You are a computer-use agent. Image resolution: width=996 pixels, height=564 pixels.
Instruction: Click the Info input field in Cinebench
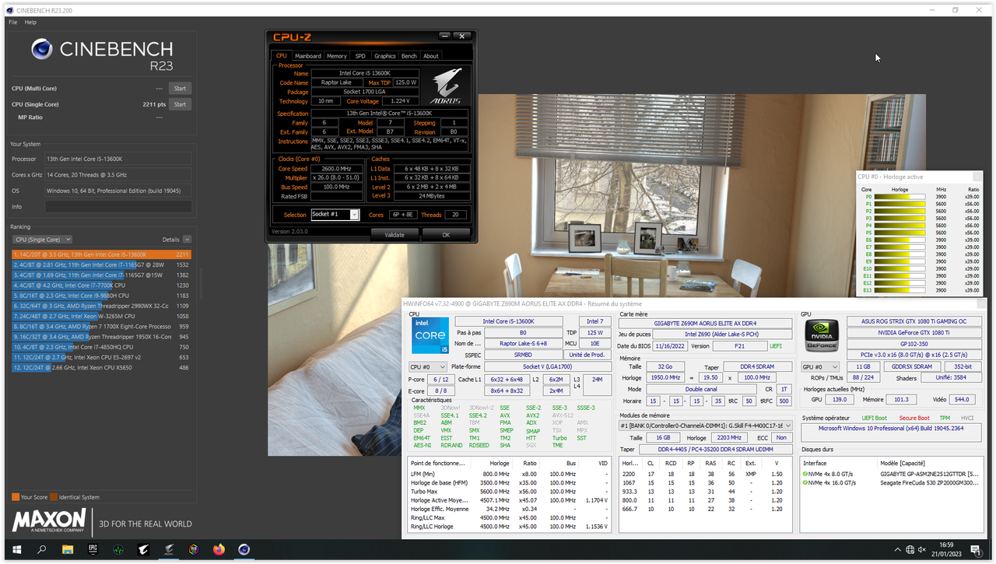pos(118,207)
